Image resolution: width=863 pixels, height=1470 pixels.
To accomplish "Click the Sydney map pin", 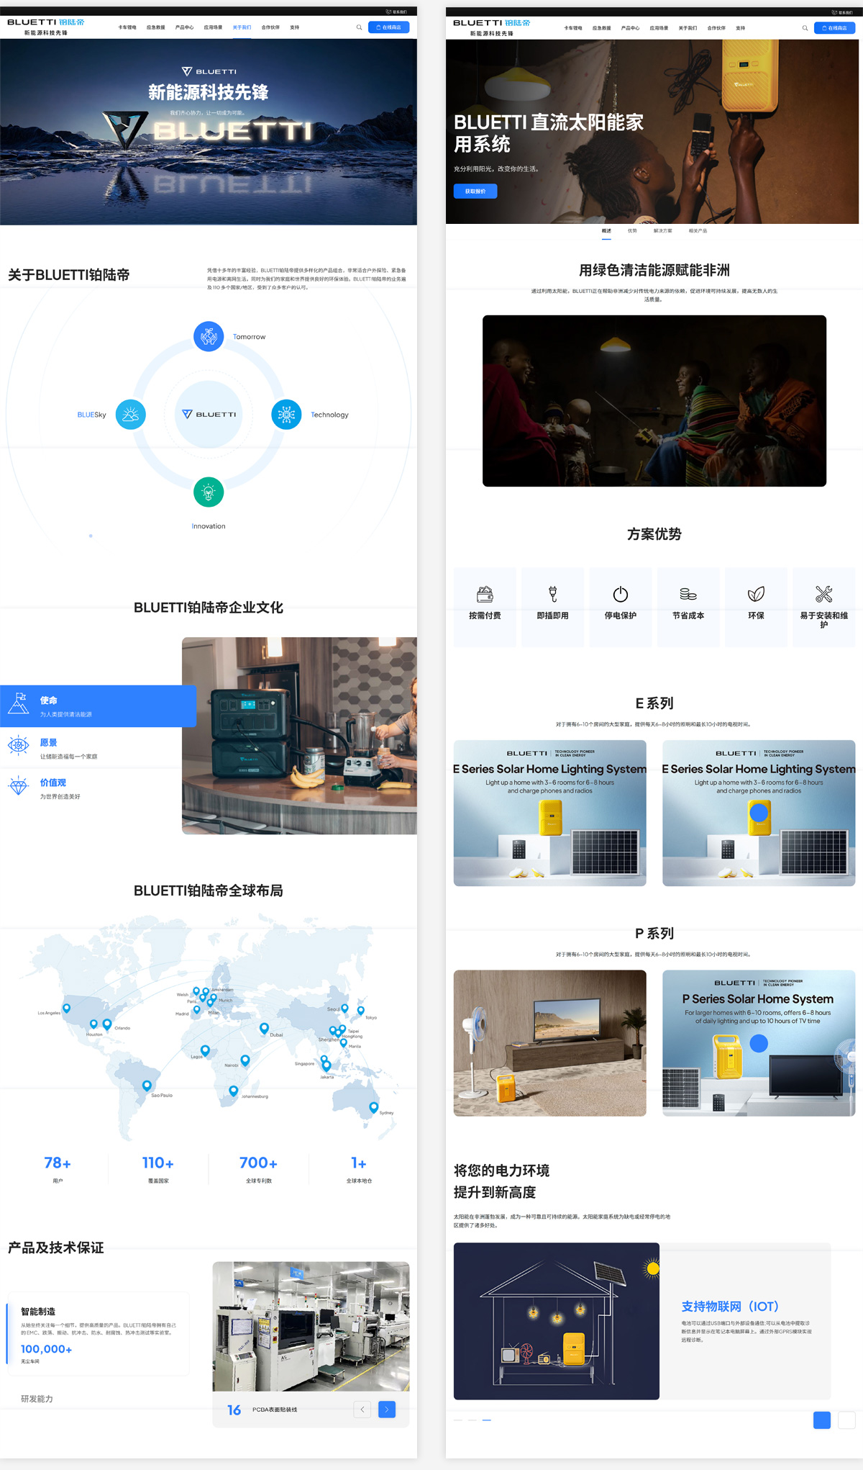I will coord(373,1107).
